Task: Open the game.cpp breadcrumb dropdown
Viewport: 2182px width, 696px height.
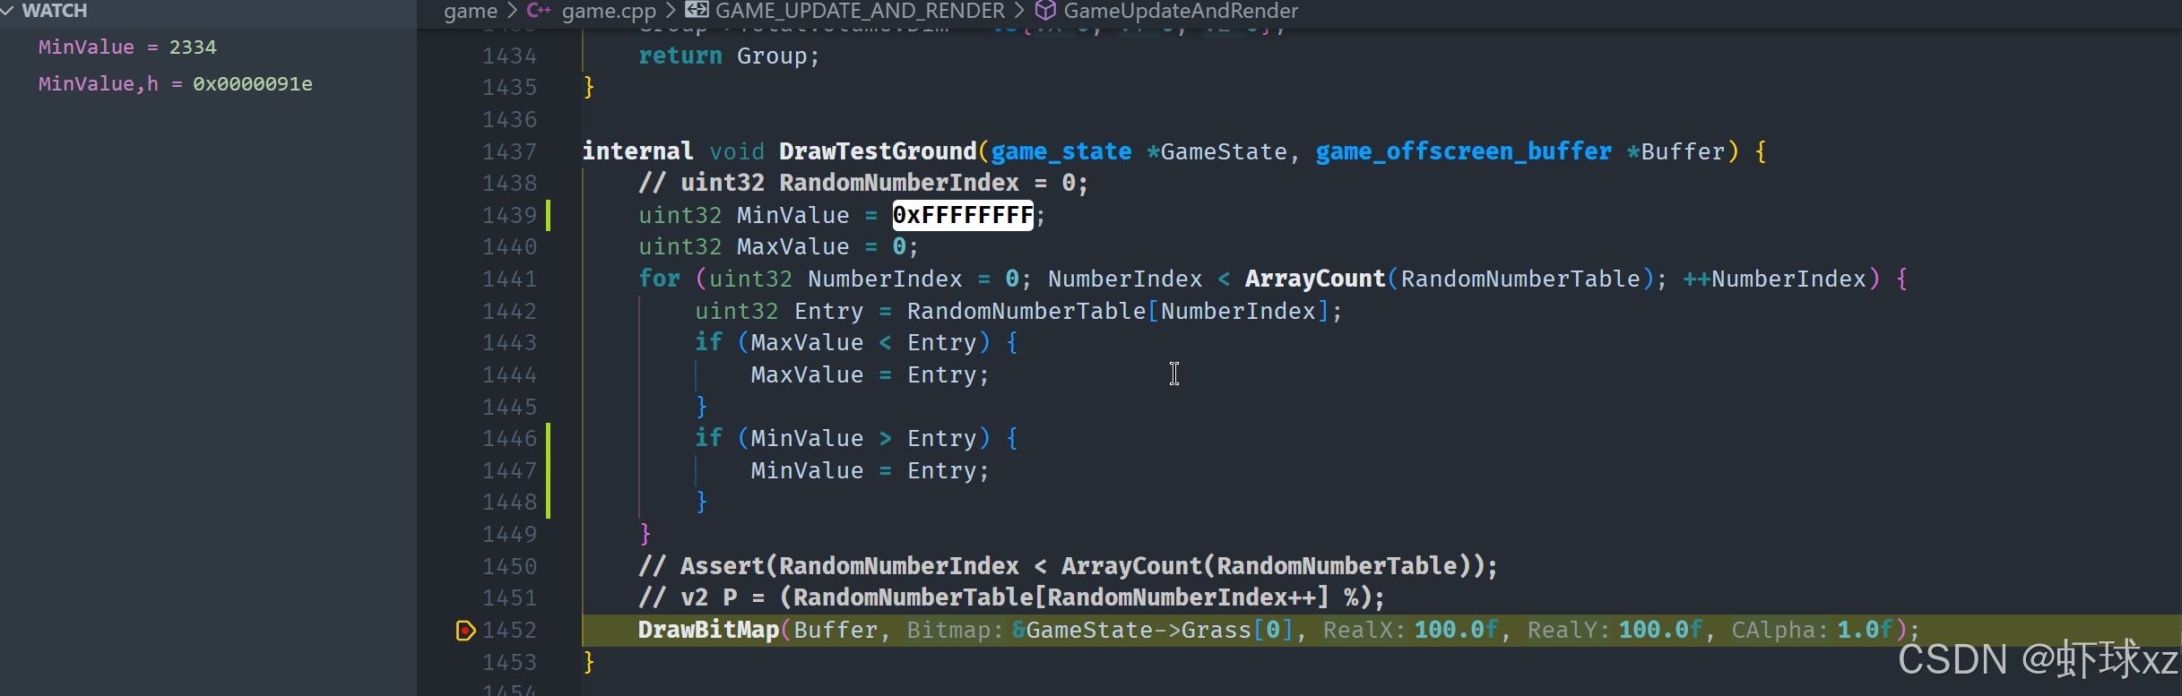Action: coord(609,11)
